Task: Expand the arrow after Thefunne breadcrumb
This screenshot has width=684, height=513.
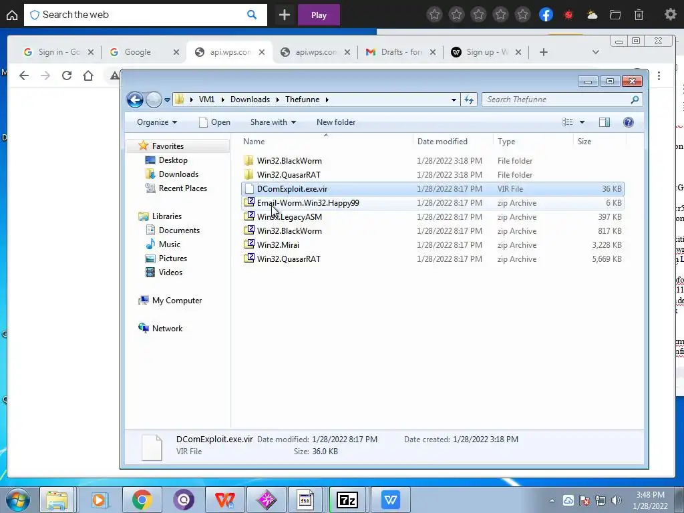Action: pos(327,100)
